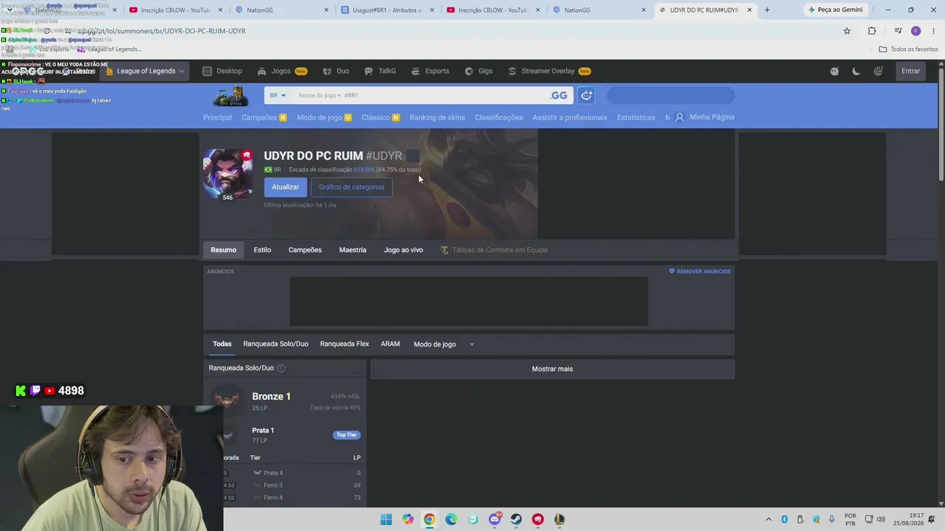Expand the League of Legends game selector
This screenshot has width=945, height=531.
145,71
